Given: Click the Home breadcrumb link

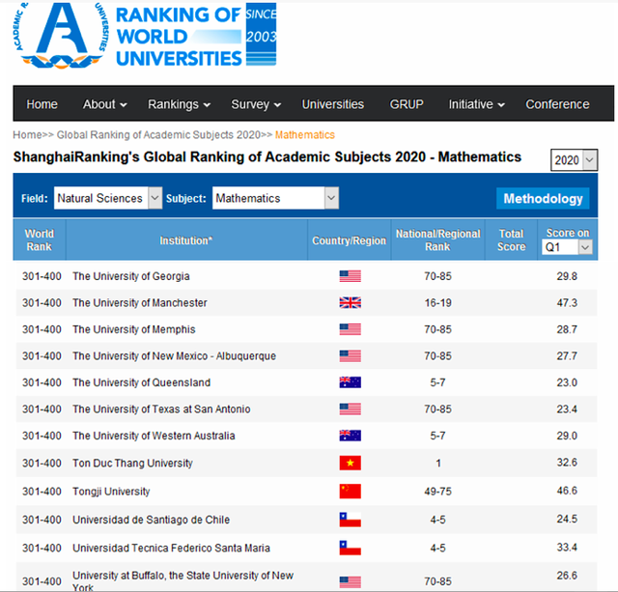Looking at the screenshot, I should [x=26, y=135].
